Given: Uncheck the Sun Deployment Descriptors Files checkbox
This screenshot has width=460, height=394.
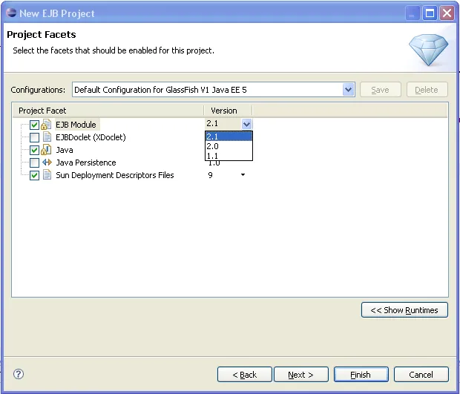Looking at the screenshot, I should 34,175.
